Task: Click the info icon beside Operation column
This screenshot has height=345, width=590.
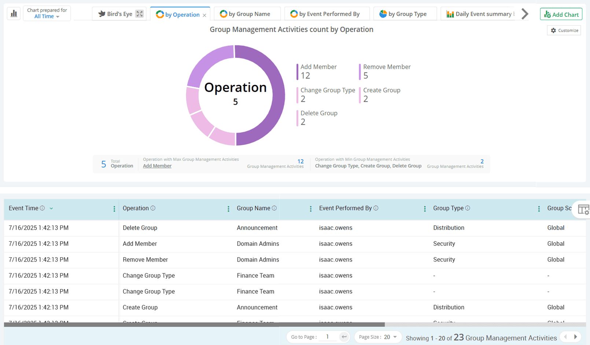Action: pos(153,208)
